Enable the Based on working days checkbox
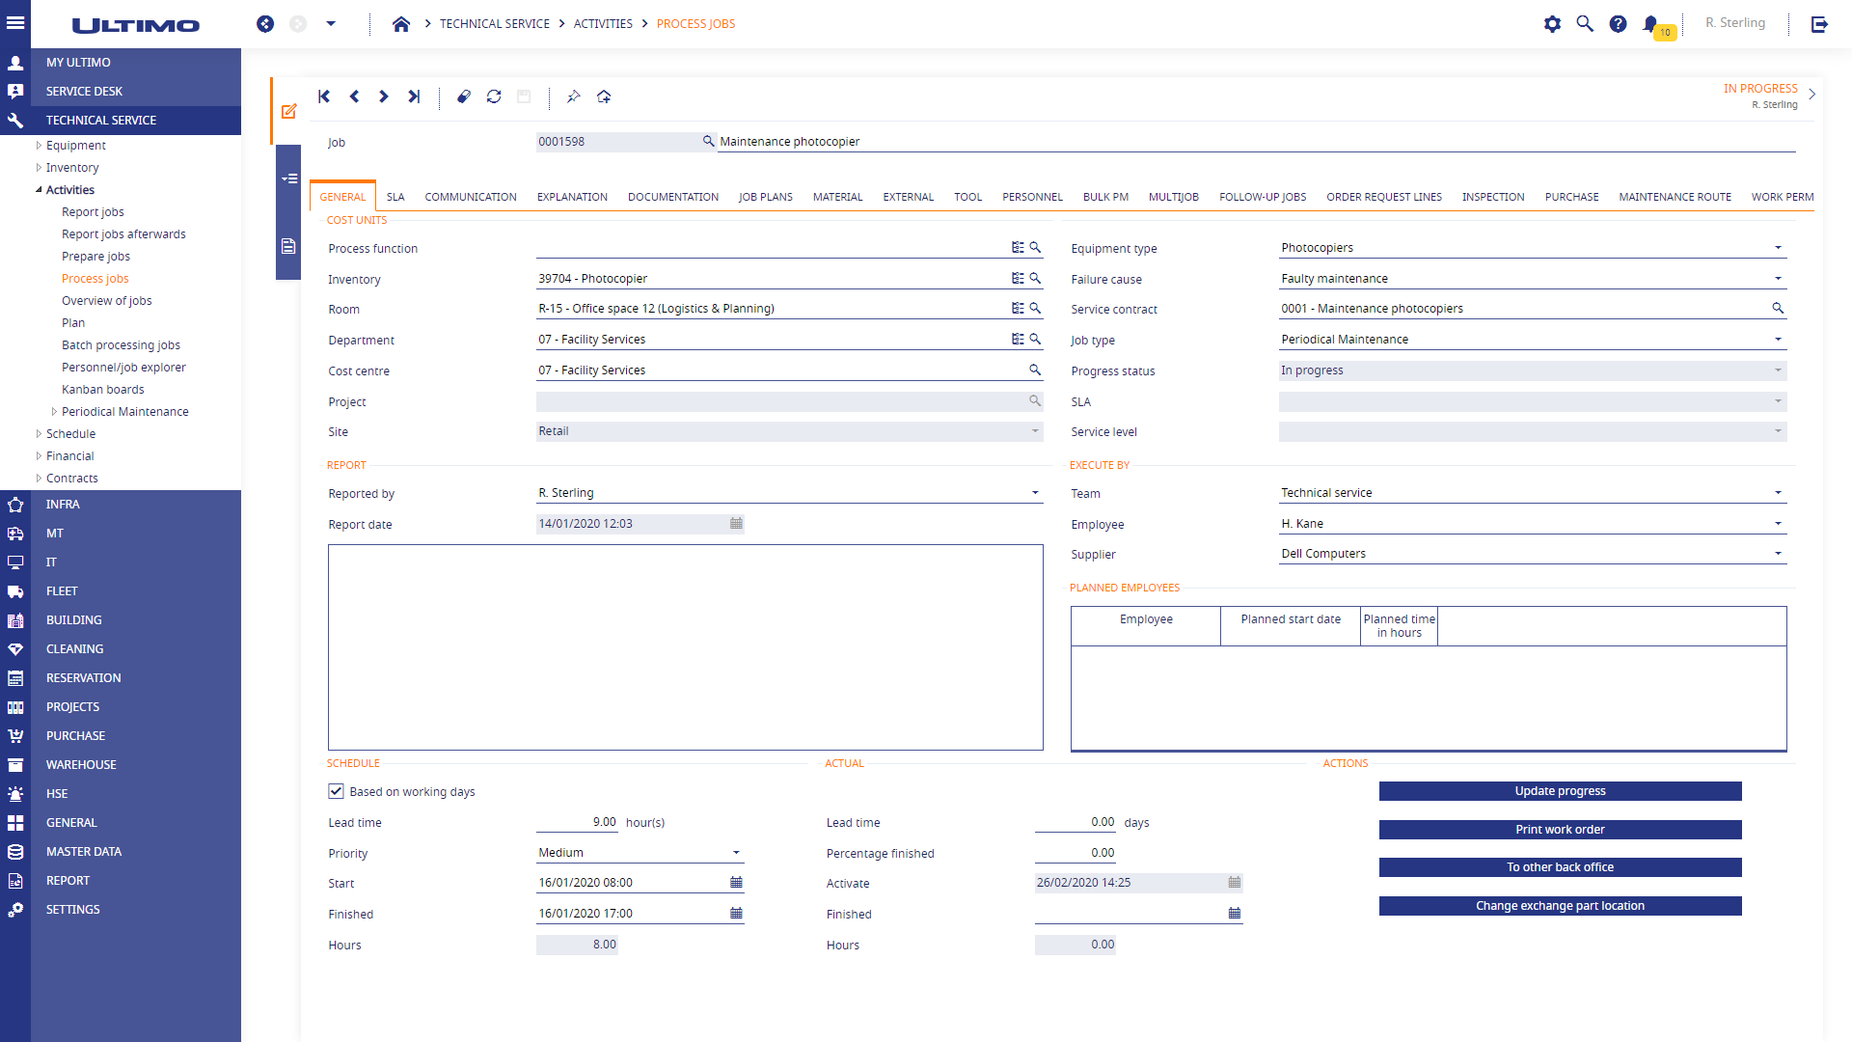 (336, 791)
